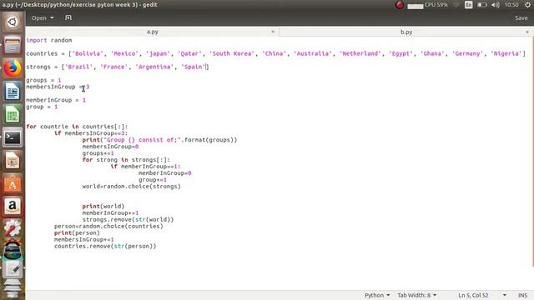Click the 'print(person)' line
This screenshot has width=534, height=300.
[x=77, y=233]
